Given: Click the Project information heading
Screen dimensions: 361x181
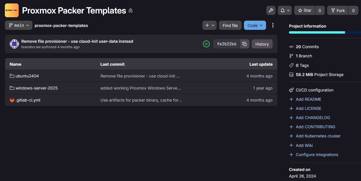Looking at the screenshot, I should click(308, 26).
